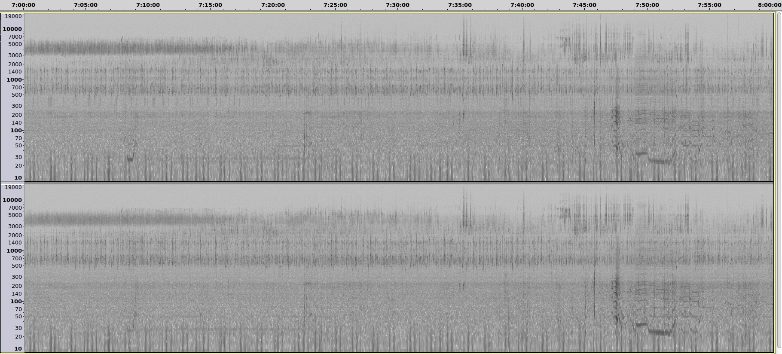The height and width of the screenshot is (354, 782).
Task: Click the 7:05:00 mark on the timeline ruler
Action: click(86, 5)
